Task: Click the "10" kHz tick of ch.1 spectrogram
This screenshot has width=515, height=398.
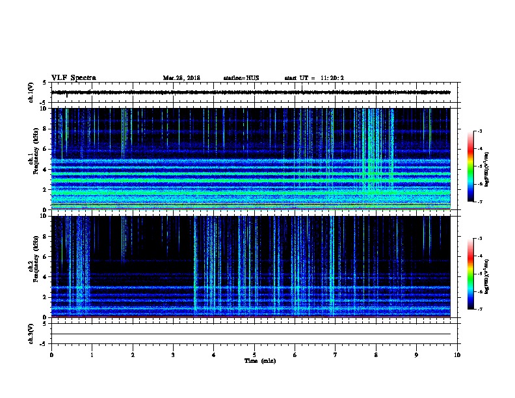Action: 45,109
